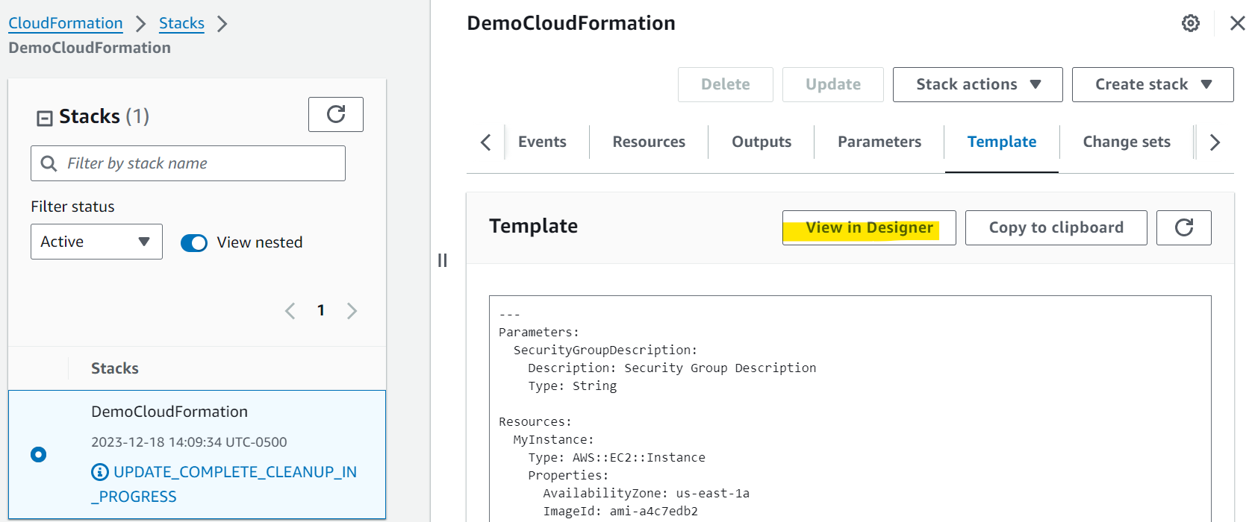Switch to the Resources tab
1252x522 pixels.
649,142
